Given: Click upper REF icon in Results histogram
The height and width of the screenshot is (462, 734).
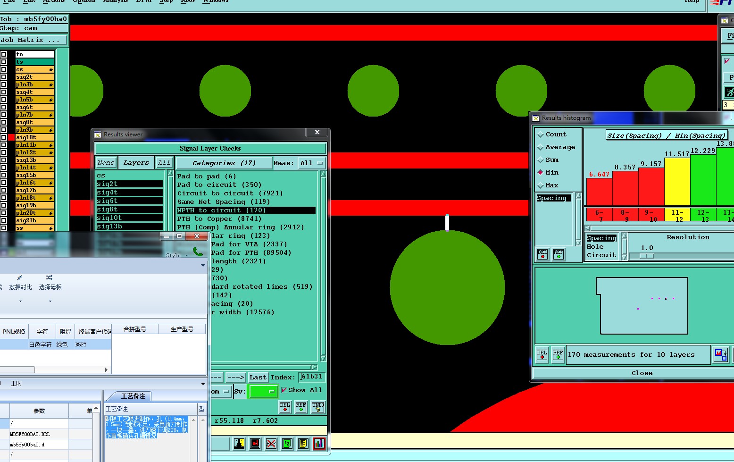Looking at the screenshot, I should [559, 255].
